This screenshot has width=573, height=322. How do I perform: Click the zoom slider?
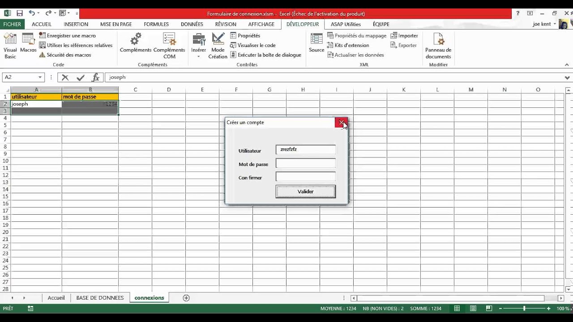point(524,309)
